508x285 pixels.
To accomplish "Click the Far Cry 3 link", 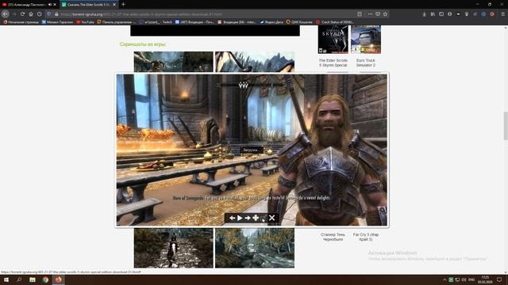I will pyautogui.click(x=366, y=237).
